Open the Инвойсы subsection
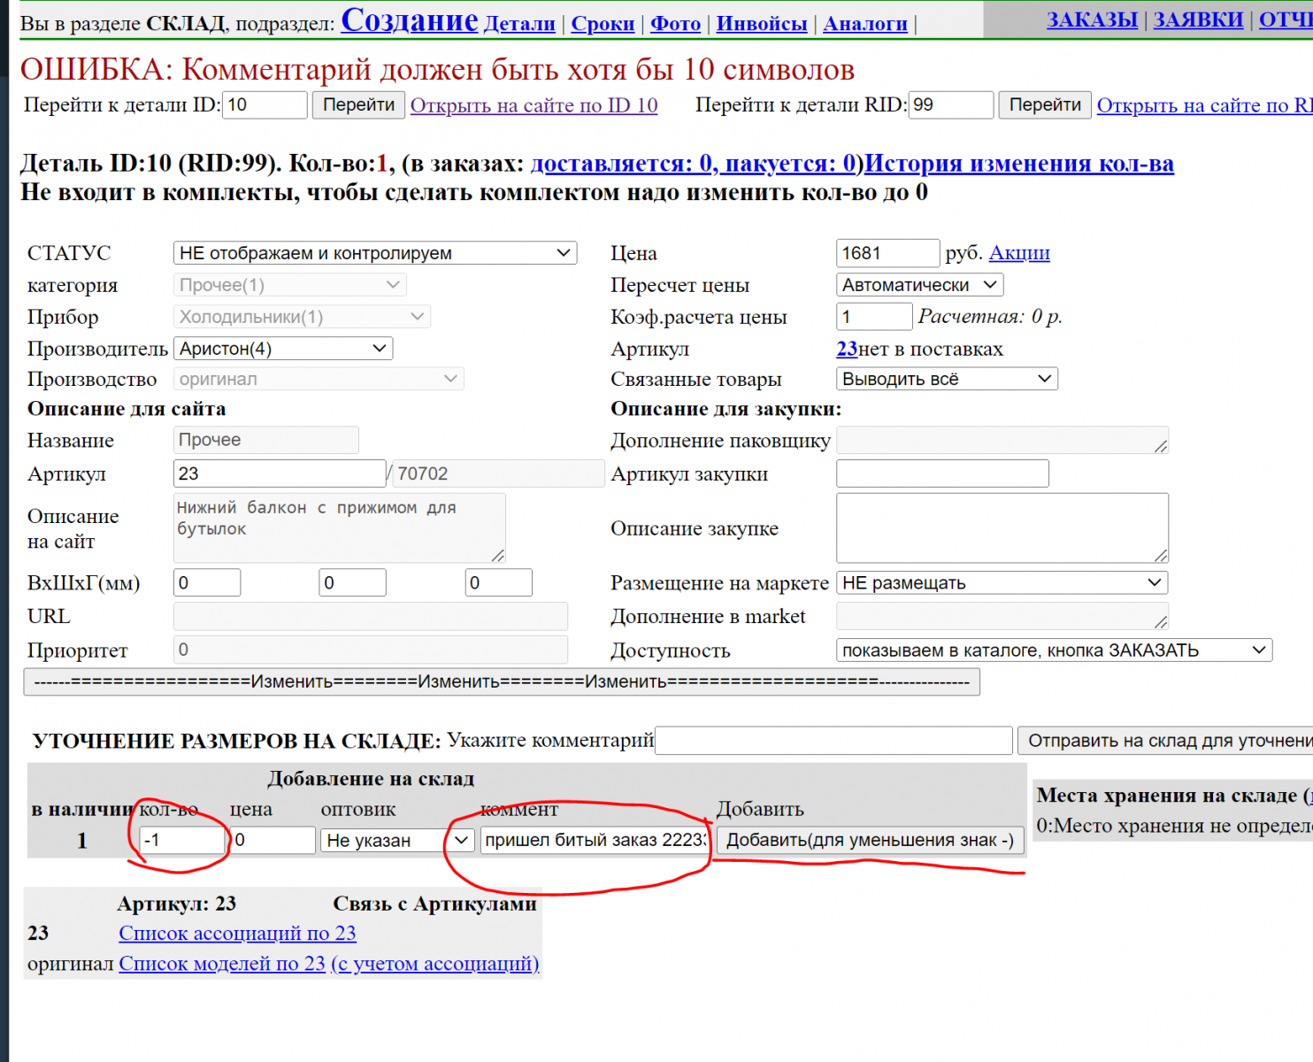The height and width of the screenshot is (1062, 1313). [761, 24]
